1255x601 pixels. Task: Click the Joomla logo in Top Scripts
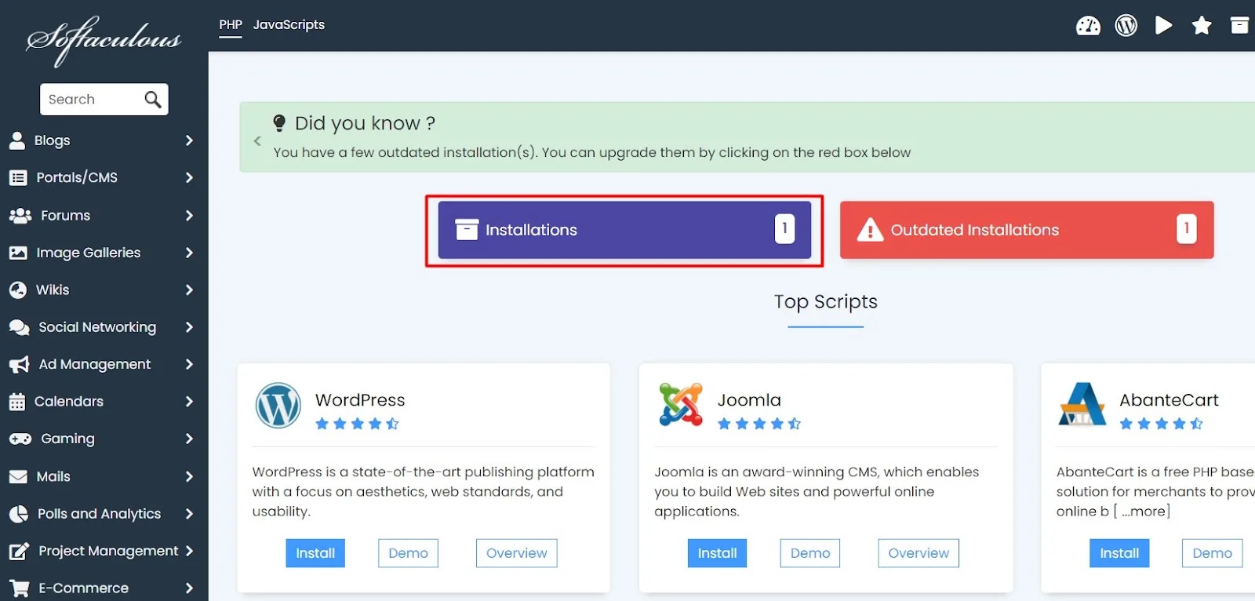681,405
